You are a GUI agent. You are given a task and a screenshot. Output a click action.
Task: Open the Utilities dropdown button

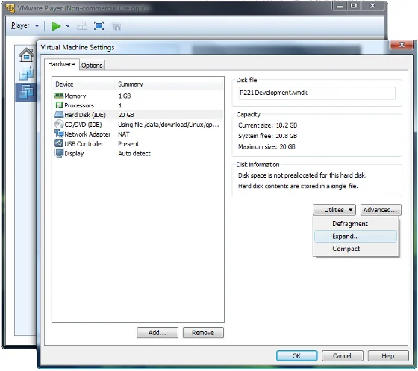coord(334,210)
